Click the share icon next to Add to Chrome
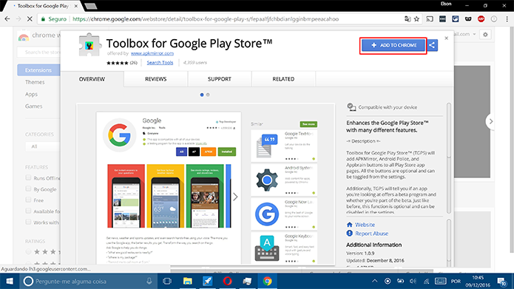The height and width of the screenshot is (289, 514). (432, 45)
